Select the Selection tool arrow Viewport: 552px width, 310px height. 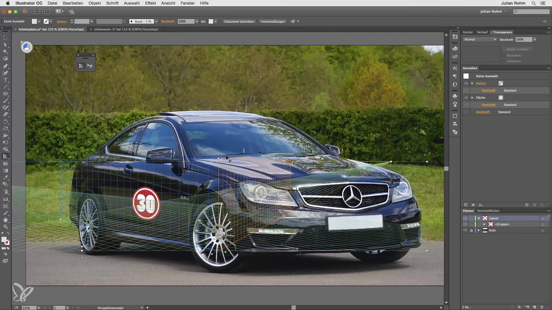coord(5,38)
